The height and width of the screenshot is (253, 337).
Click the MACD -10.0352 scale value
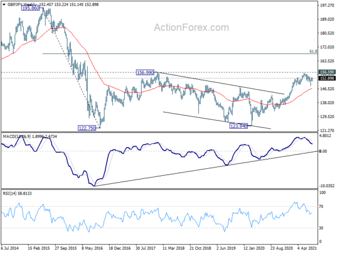tap(327, 186)
